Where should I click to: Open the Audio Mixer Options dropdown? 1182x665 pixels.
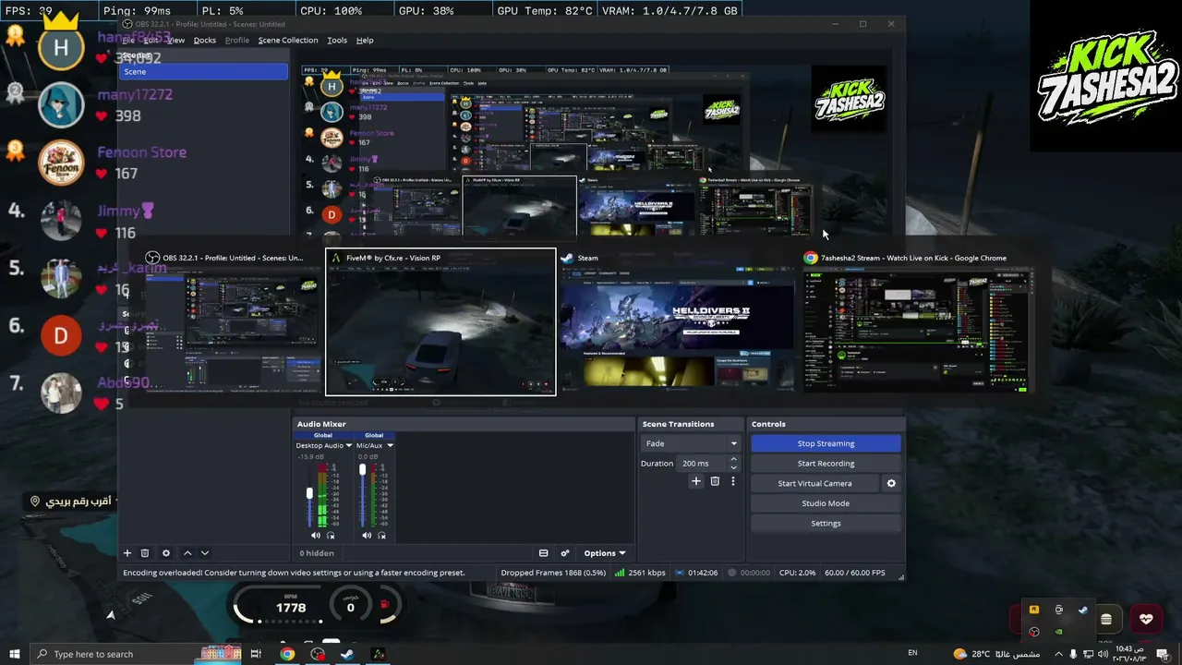point(604,553)
